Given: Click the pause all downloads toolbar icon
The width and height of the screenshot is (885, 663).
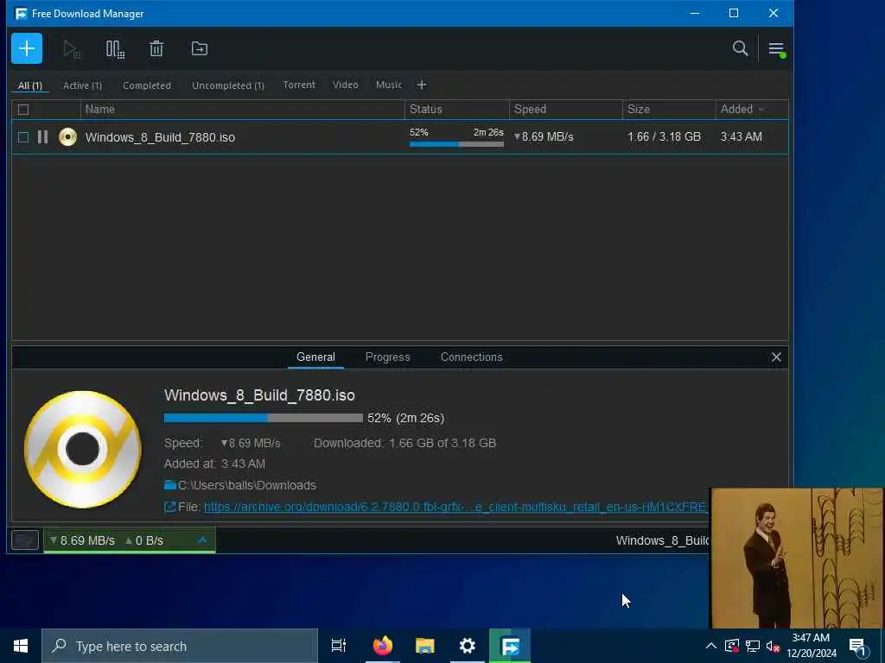Looking at the screenshot, I should pyautogui.click(x=115, y=49).
